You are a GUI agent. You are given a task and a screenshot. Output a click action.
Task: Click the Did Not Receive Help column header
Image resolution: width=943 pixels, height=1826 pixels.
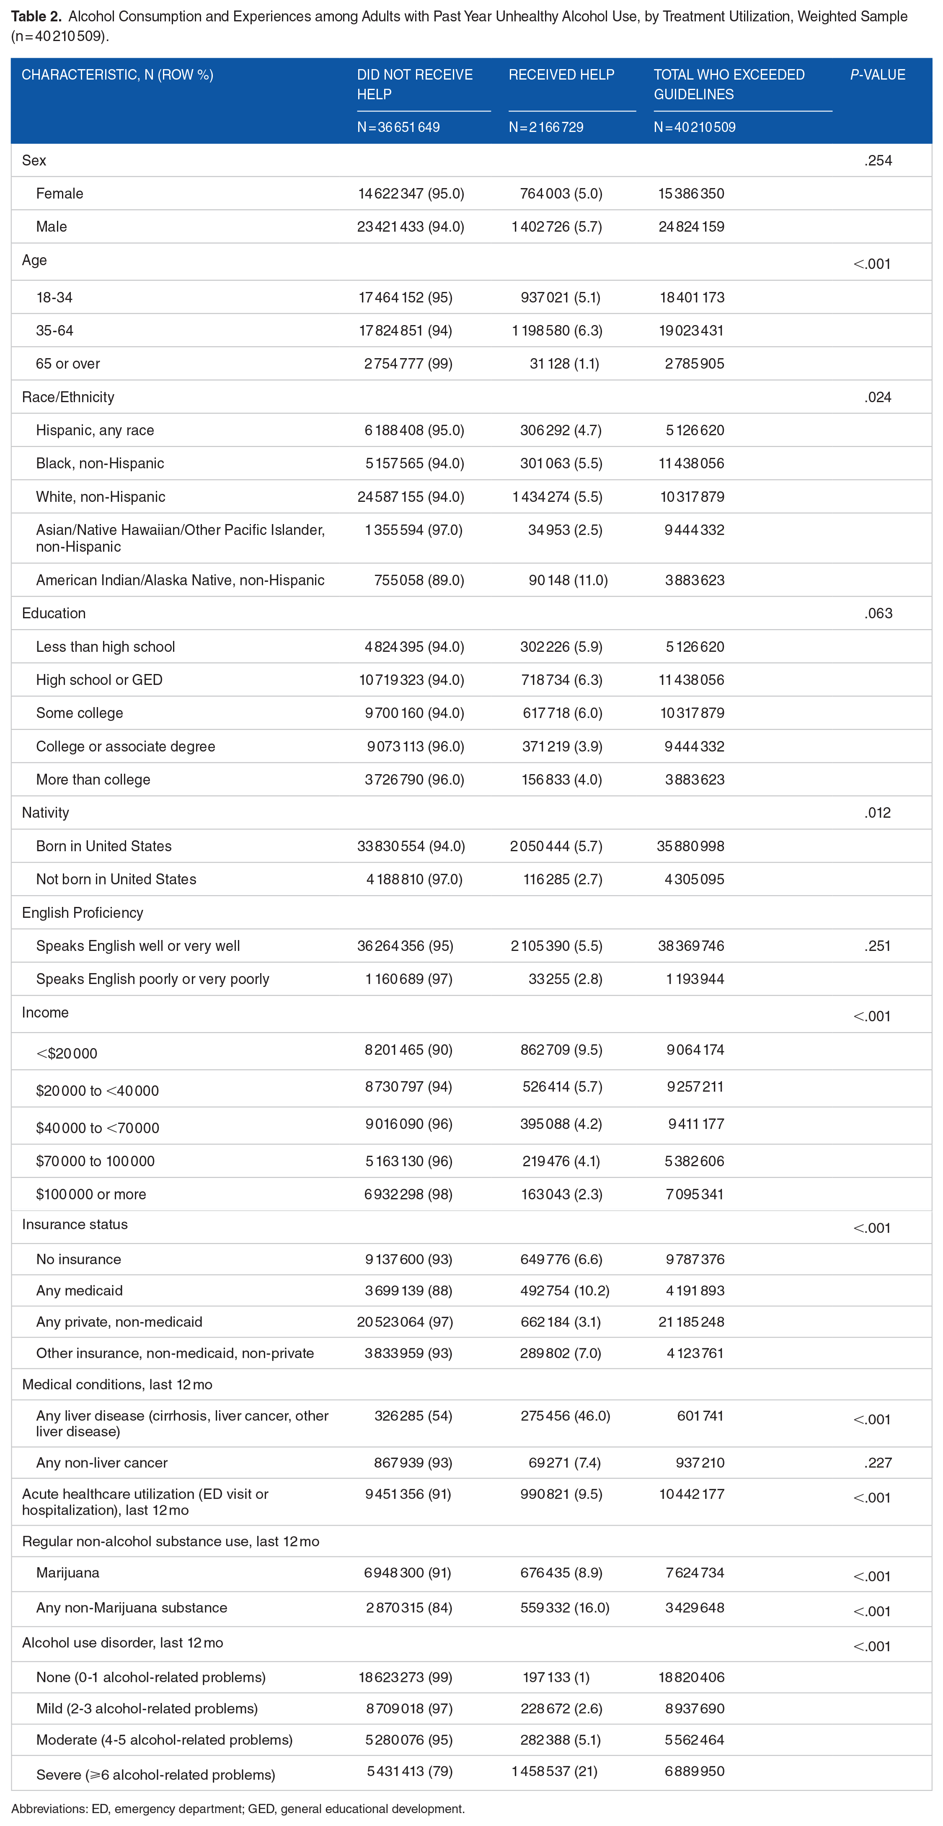pos(415,84)
